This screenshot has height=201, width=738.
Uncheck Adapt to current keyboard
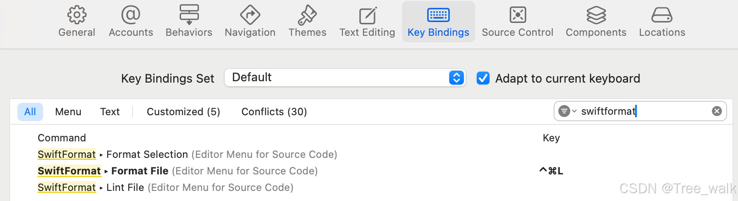point(483,78)
